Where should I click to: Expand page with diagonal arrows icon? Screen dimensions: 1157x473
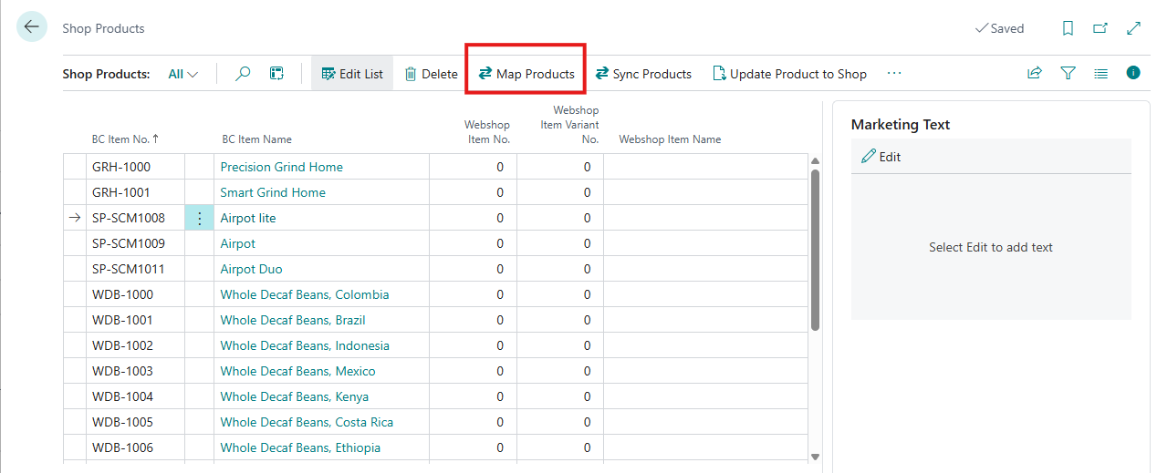click(x=1133, y=28)
